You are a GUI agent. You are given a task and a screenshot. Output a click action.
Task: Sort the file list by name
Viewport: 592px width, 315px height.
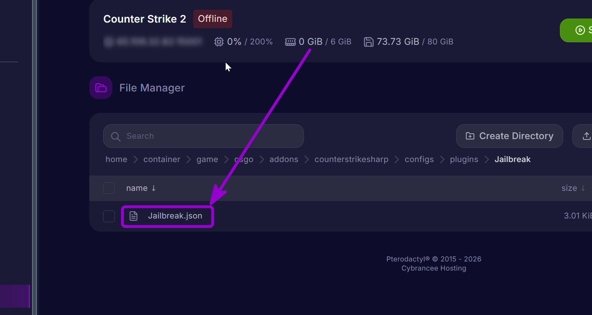[141, 188]
